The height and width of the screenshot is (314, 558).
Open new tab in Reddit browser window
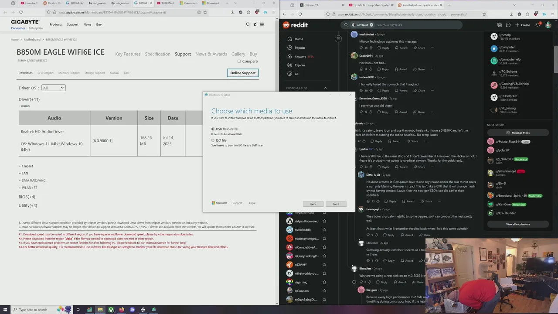[449, 5]
